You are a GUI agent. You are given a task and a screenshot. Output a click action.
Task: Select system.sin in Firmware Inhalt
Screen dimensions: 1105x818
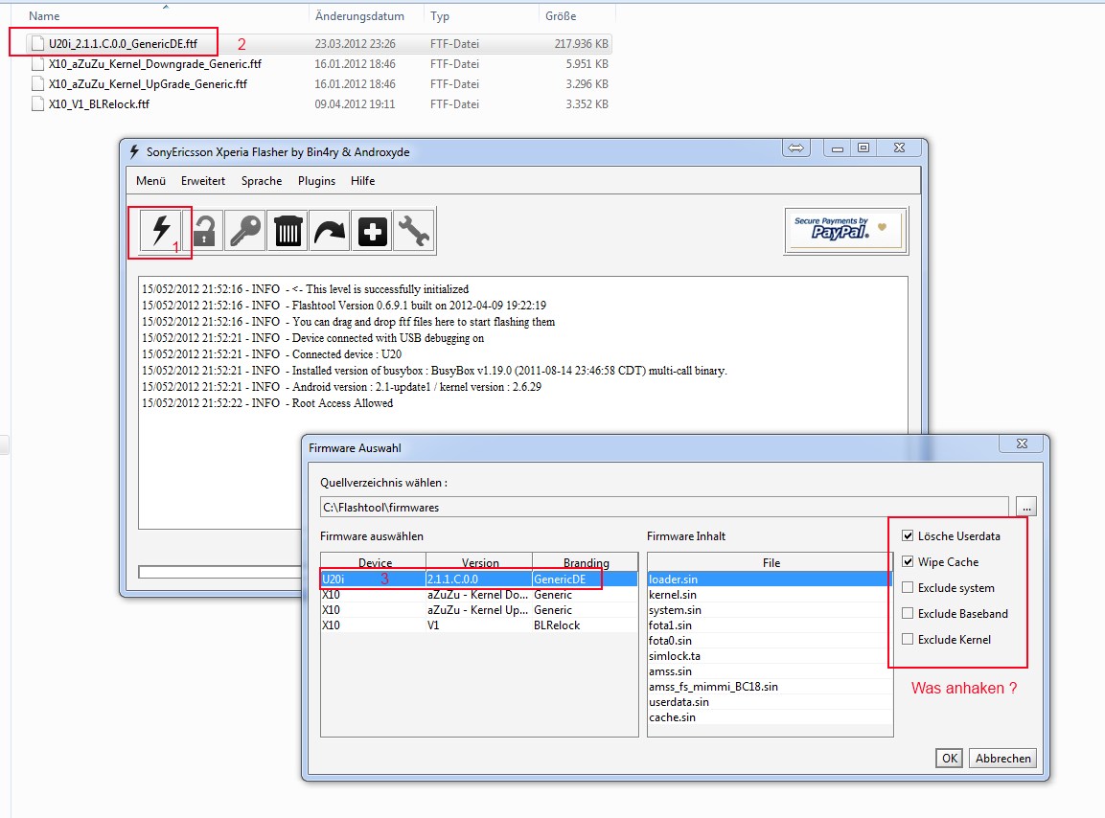click(x=771, y=610)
